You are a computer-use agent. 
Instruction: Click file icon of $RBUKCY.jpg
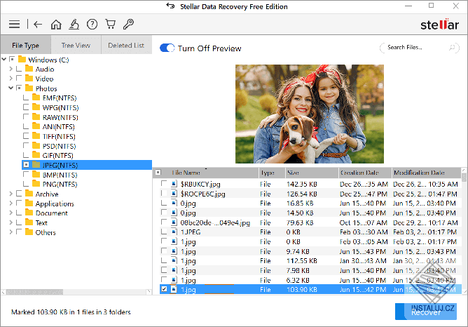click(x=174, y=184)
